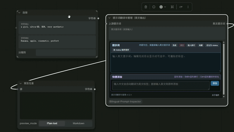Click the bypass curved-arrow icon

click(x=181, y=7)
